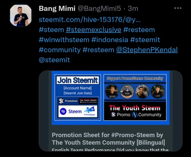Click the tweet's 3m timestamp
Image resolution: width=191 pixels, height=157 pixels.
[133, 8]
